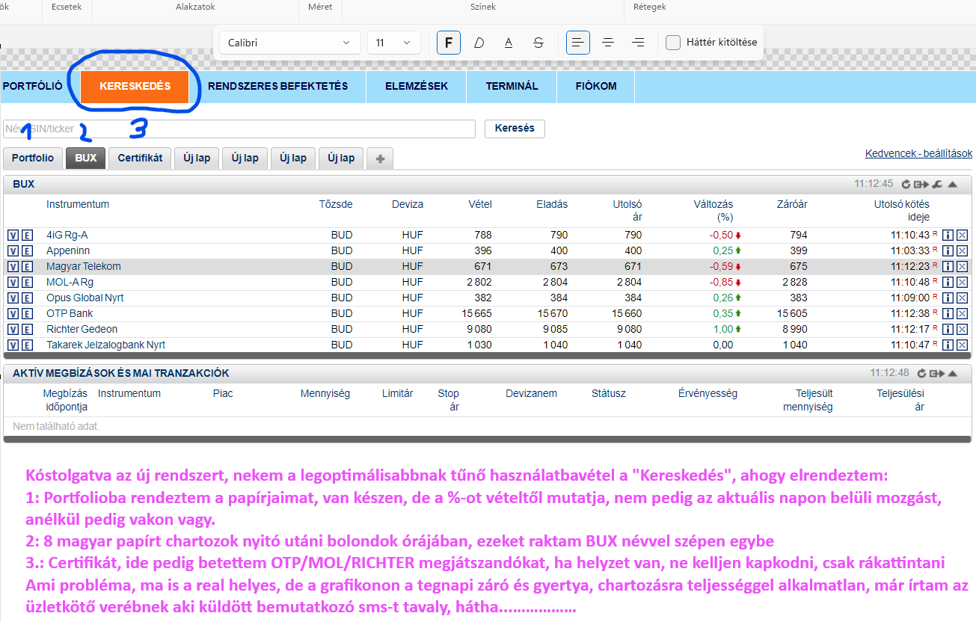Open the font size 11 dropdown
This screenshot has width=976, height=622.
(x=393, y=43)
